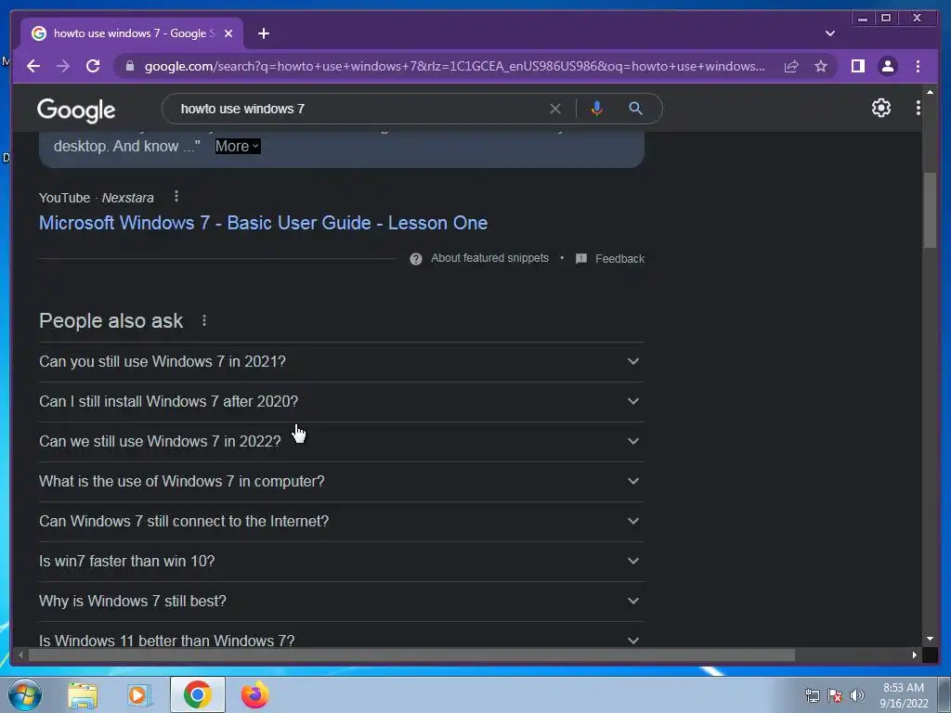Click the taskbar clock showing 8:53 AM
The height and width of the screenshot is (713, 951).
click(x=904, y=695)
